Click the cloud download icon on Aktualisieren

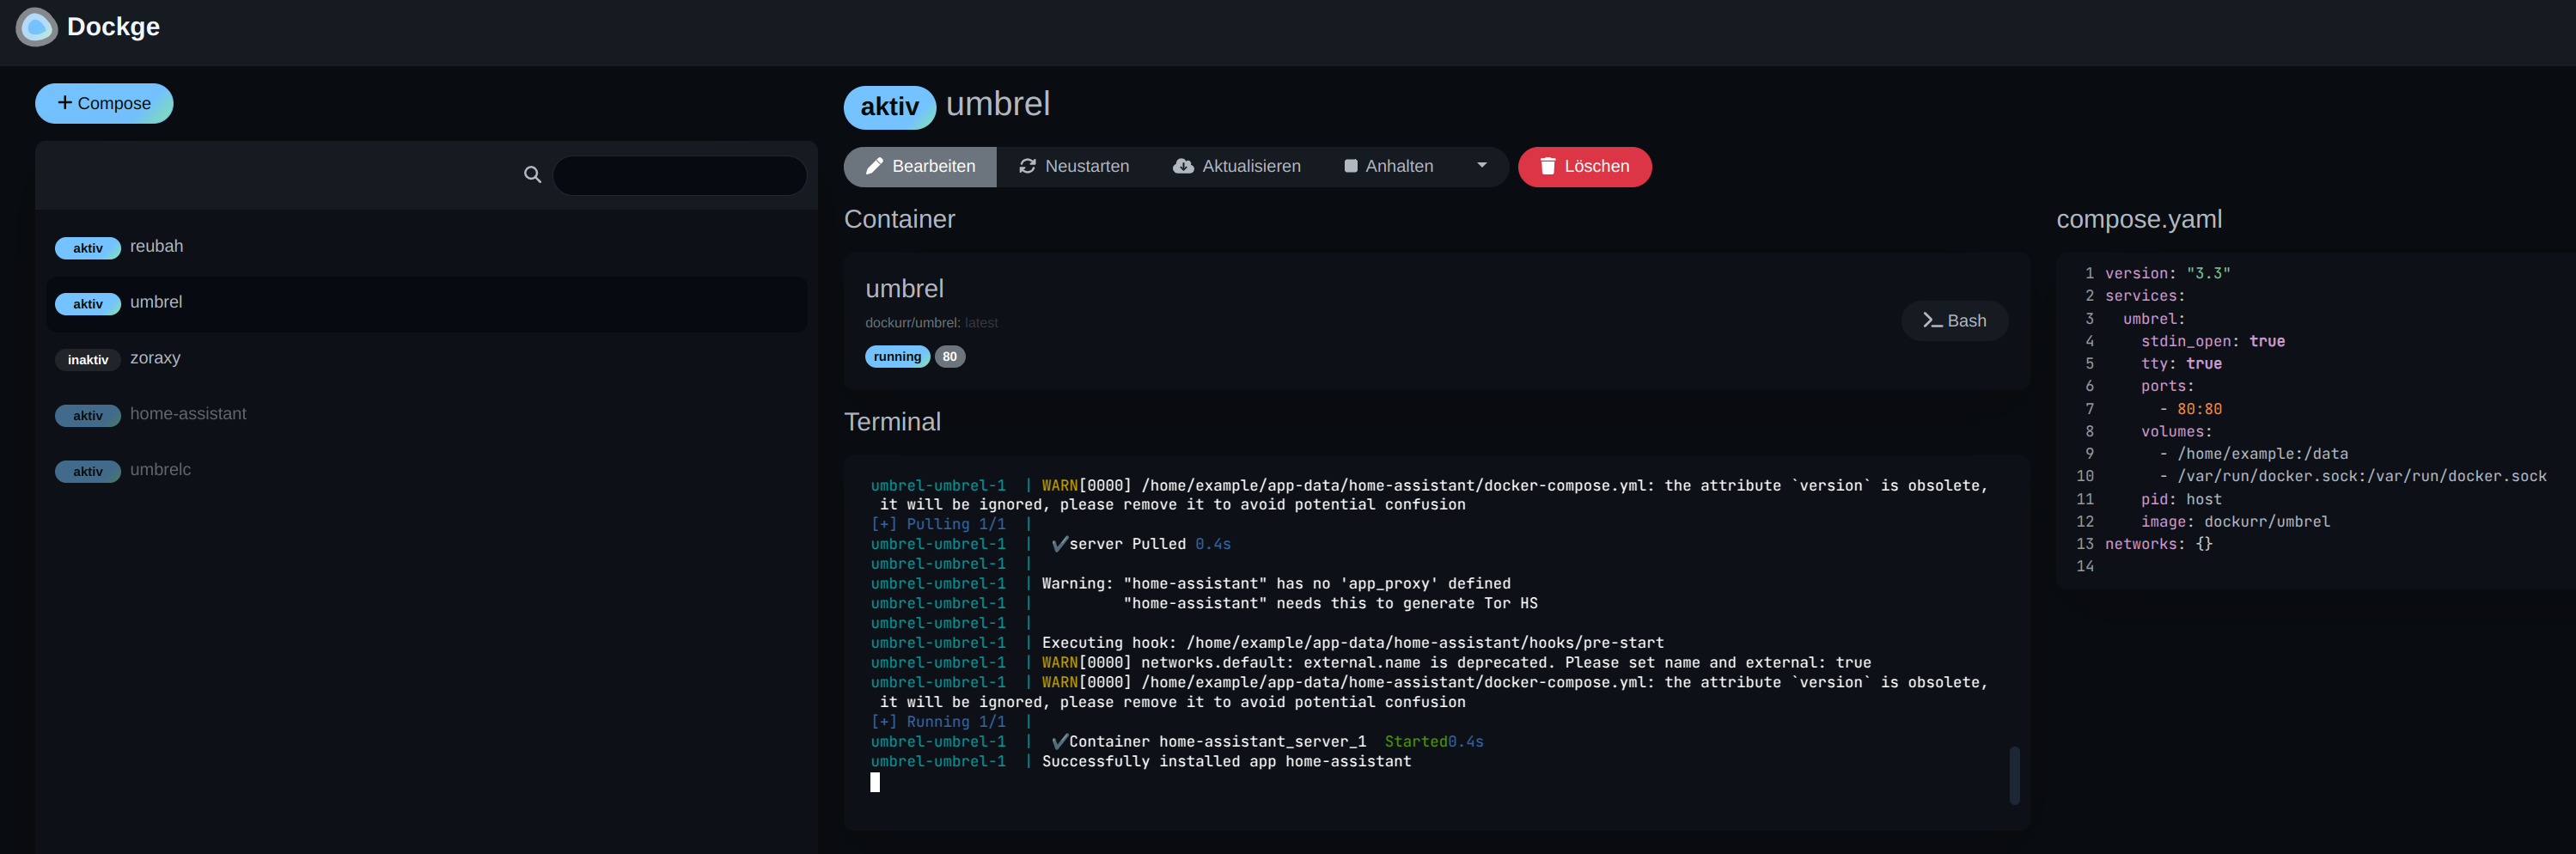[x=1183, y=167]
